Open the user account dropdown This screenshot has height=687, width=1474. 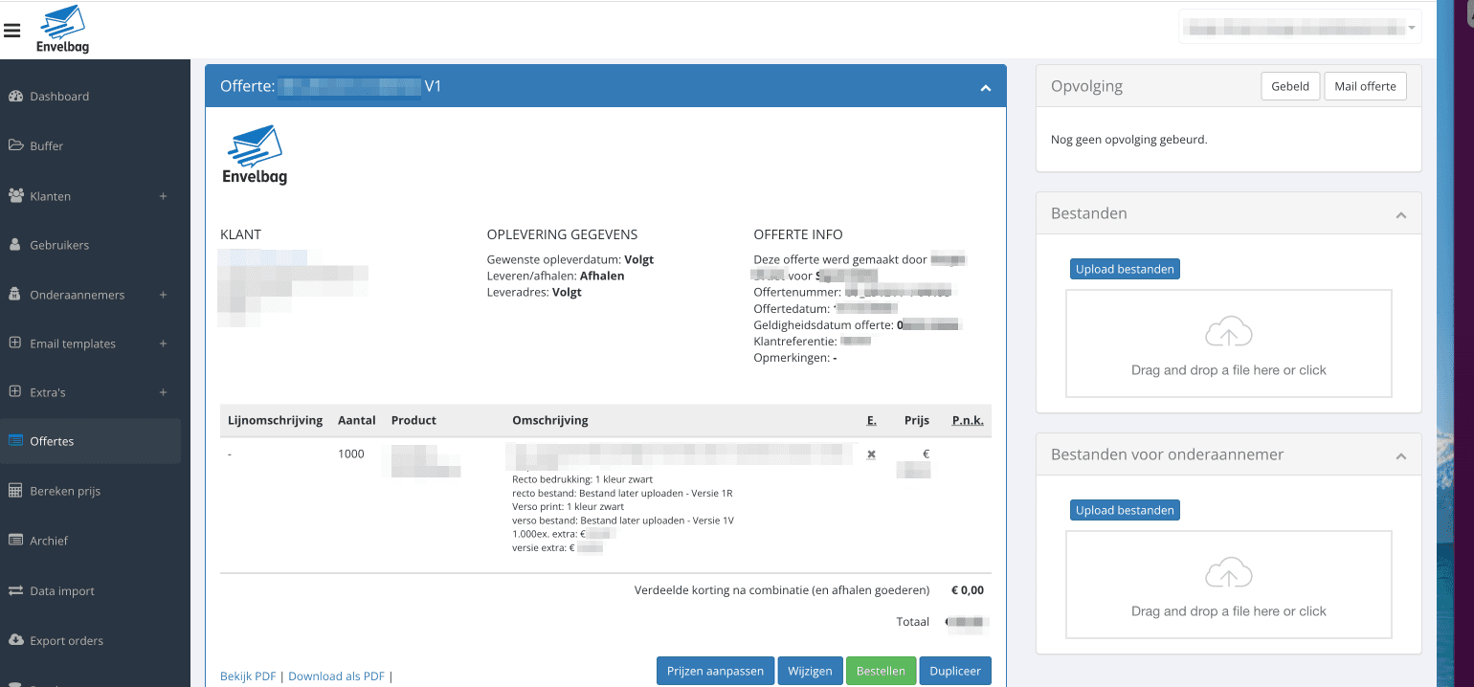click(x=1299, y=28)
